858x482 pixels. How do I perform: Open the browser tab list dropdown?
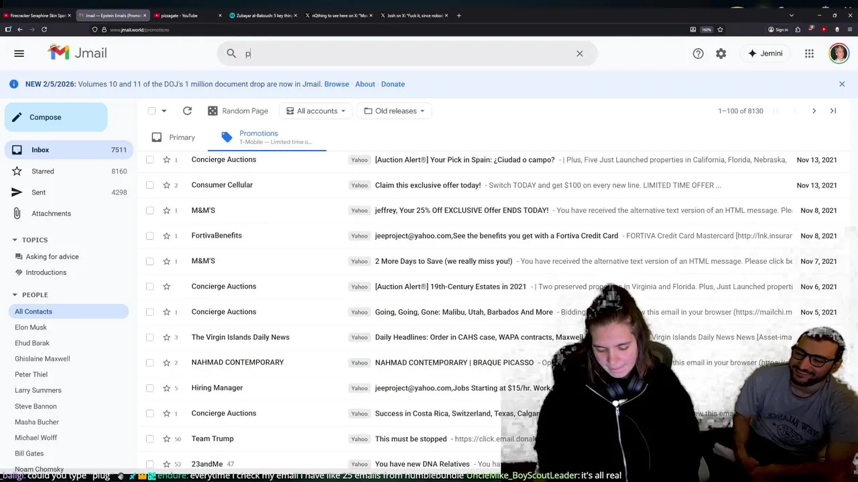point(792,15)
